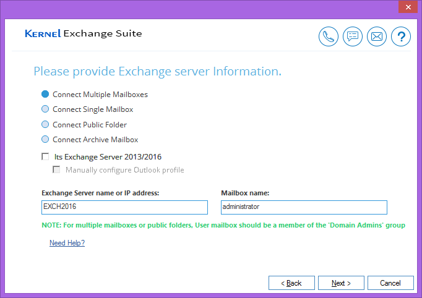This screenshot has height=298, width=422.
Task: Click the green Domain Admins note text
Action: [x=223, y=225]
